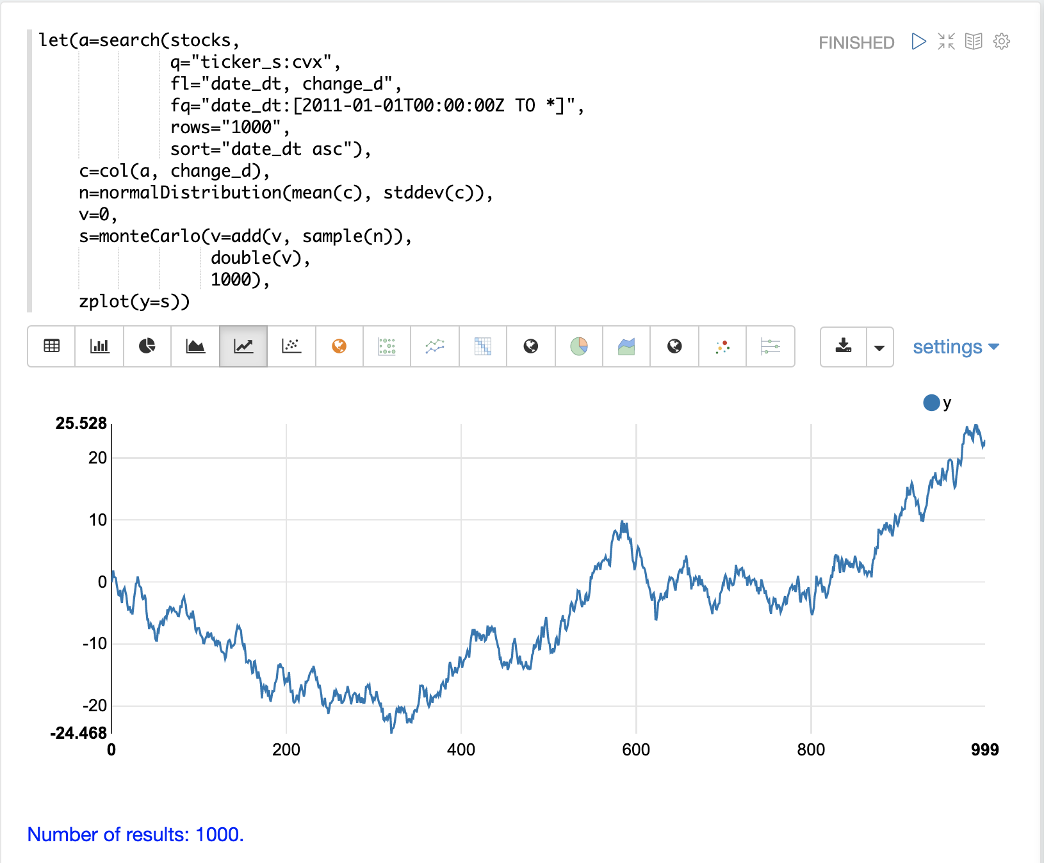Choose the blue heatmap grid visualization
Screen dimensions: 1044x863
point(483,346)
